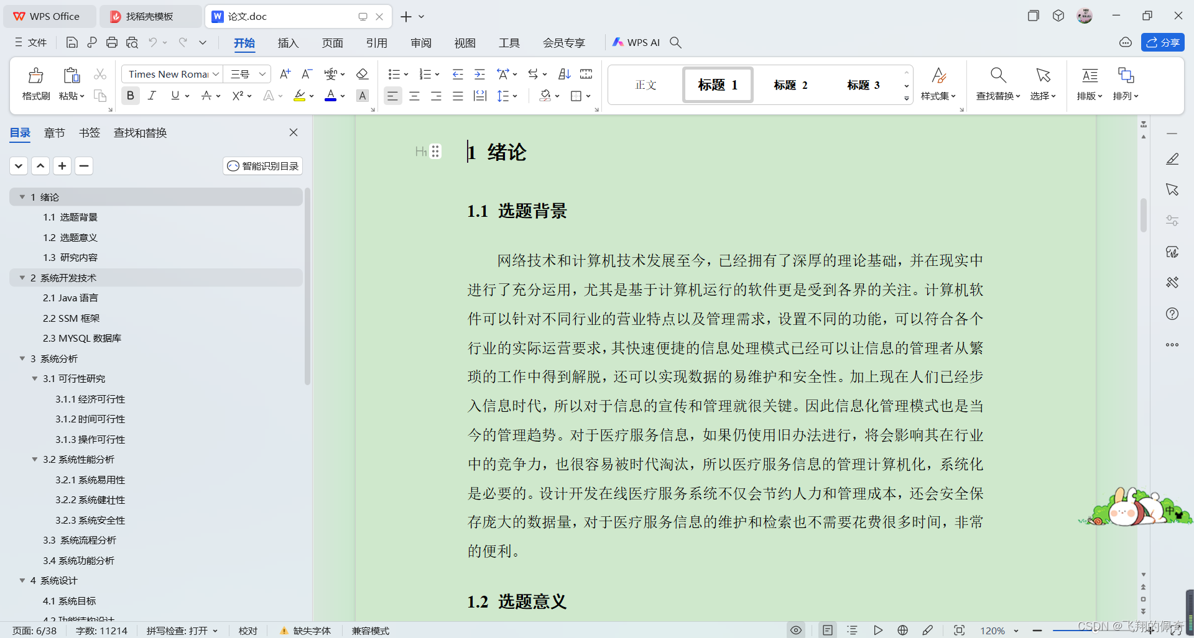Click the Copy icon below Cut
The image size is (1194, 638).
100,96
